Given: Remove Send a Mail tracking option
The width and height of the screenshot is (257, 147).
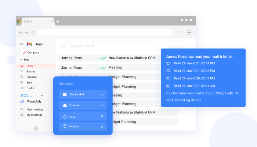Looking at the screenshot, I should 102,94.
